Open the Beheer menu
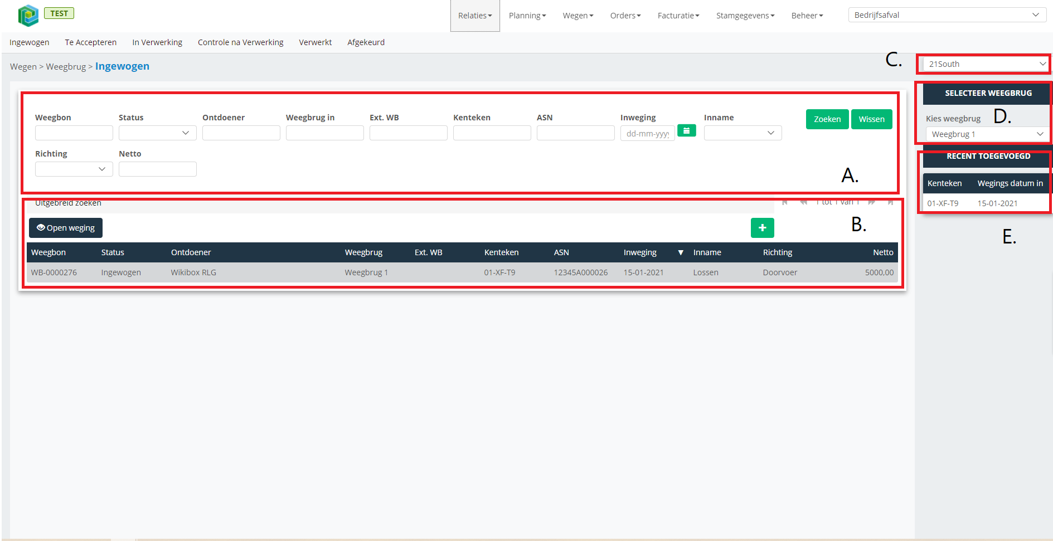Viewport: 1053px width, 541px height. (807, 16)
